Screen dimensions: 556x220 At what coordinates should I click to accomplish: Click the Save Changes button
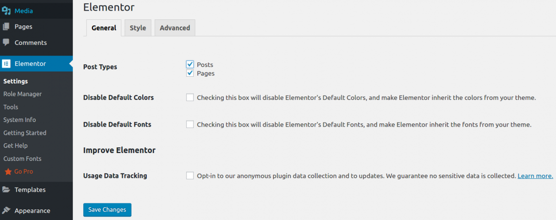point(107,210)
